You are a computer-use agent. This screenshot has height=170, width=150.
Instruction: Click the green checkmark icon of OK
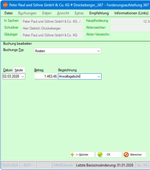pyautogui.click(x=100, y=154)
